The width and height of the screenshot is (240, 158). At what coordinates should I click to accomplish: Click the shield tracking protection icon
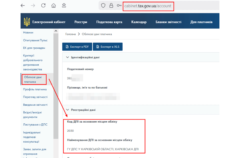click(x=103, y=6)
